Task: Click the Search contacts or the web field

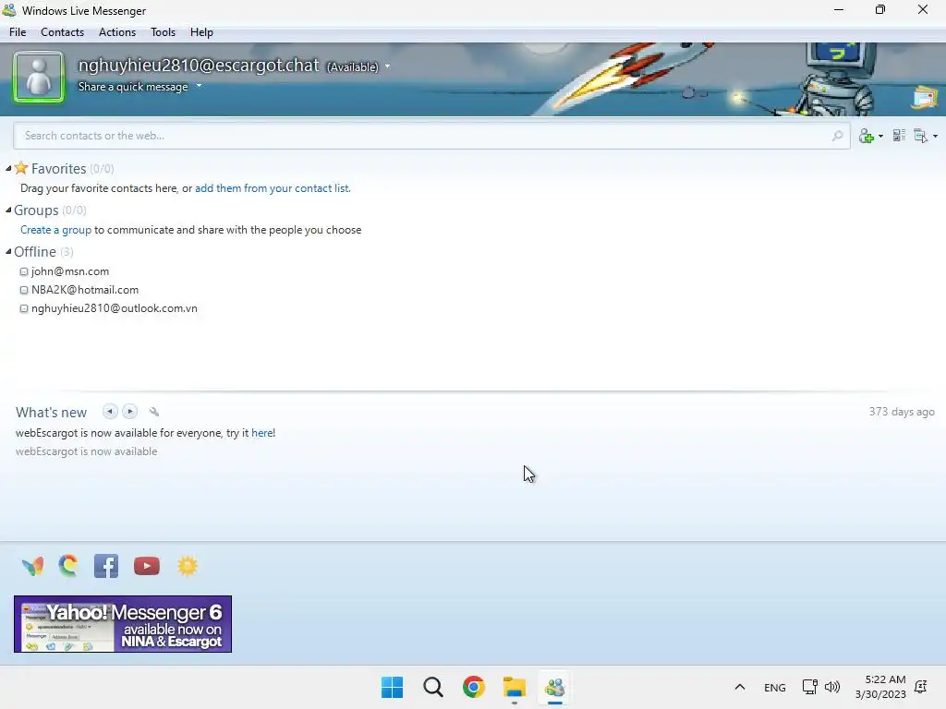Action: tap(431, 136)
